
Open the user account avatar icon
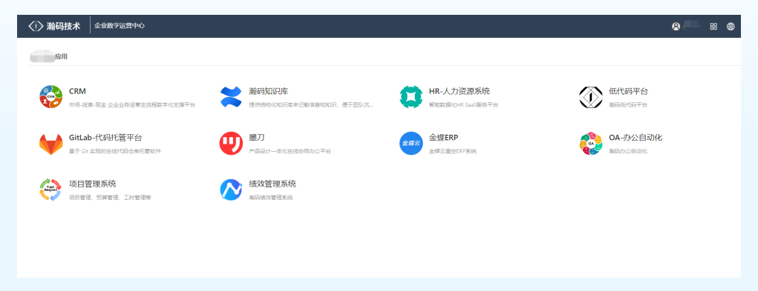click(x=676, y=27)
